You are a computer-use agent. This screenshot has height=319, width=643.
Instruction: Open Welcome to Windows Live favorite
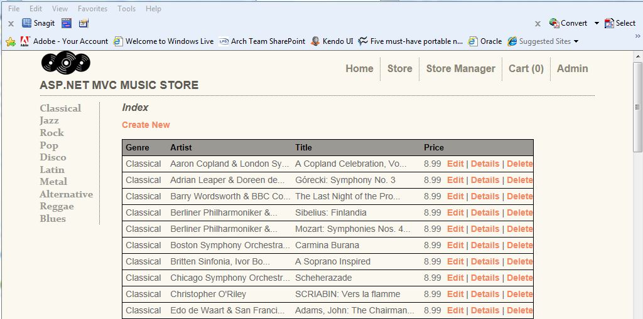pos(164,41)
